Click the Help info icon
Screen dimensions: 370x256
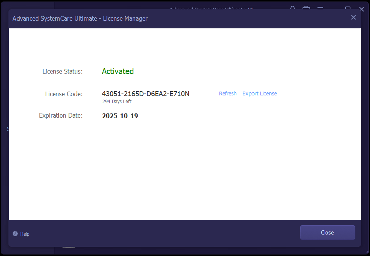[x=15, y=234]
